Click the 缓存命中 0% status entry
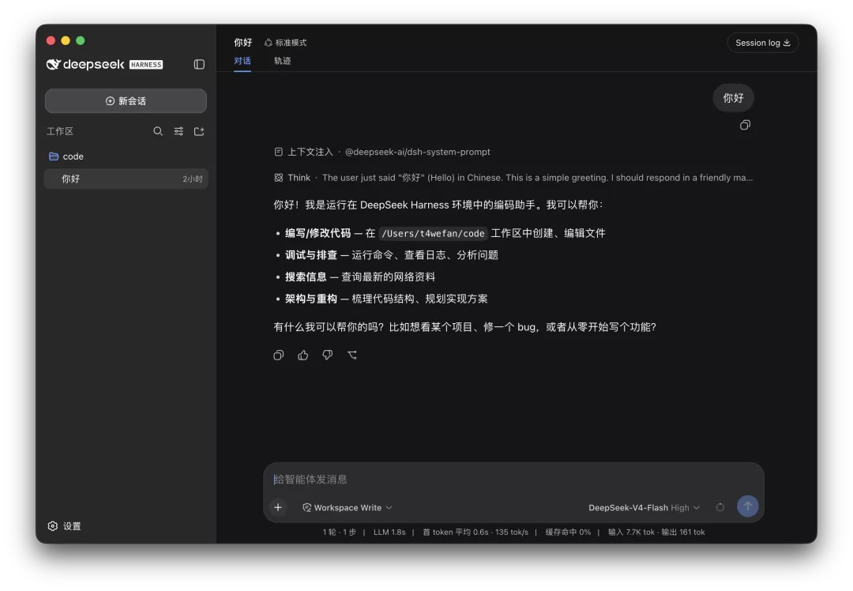Screen dimensions: 853x591 pos(568,533)
